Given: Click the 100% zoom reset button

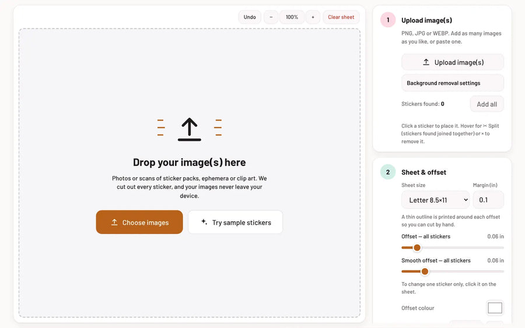Looking at the screenshot, I should [x=292, y=17].
